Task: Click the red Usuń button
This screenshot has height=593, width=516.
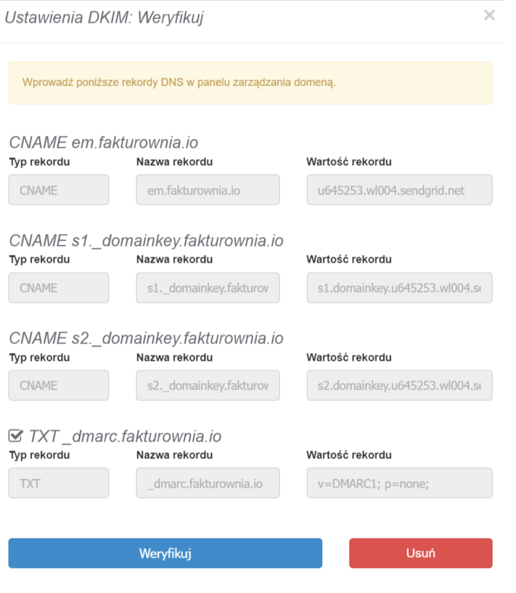Action: click(420, 553)
